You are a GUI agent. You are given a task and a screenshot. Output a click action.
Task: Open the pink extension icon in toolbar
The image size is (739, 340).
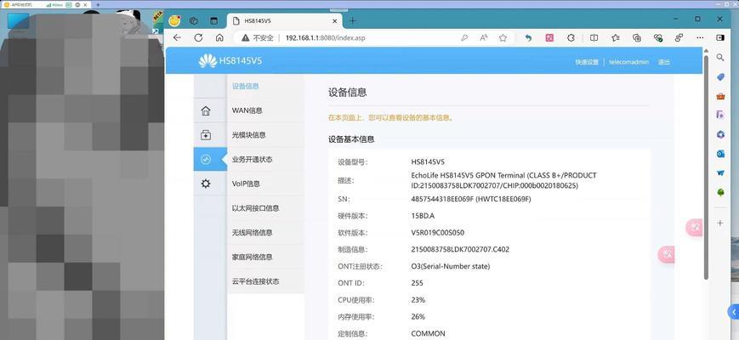tap(549, 38)
